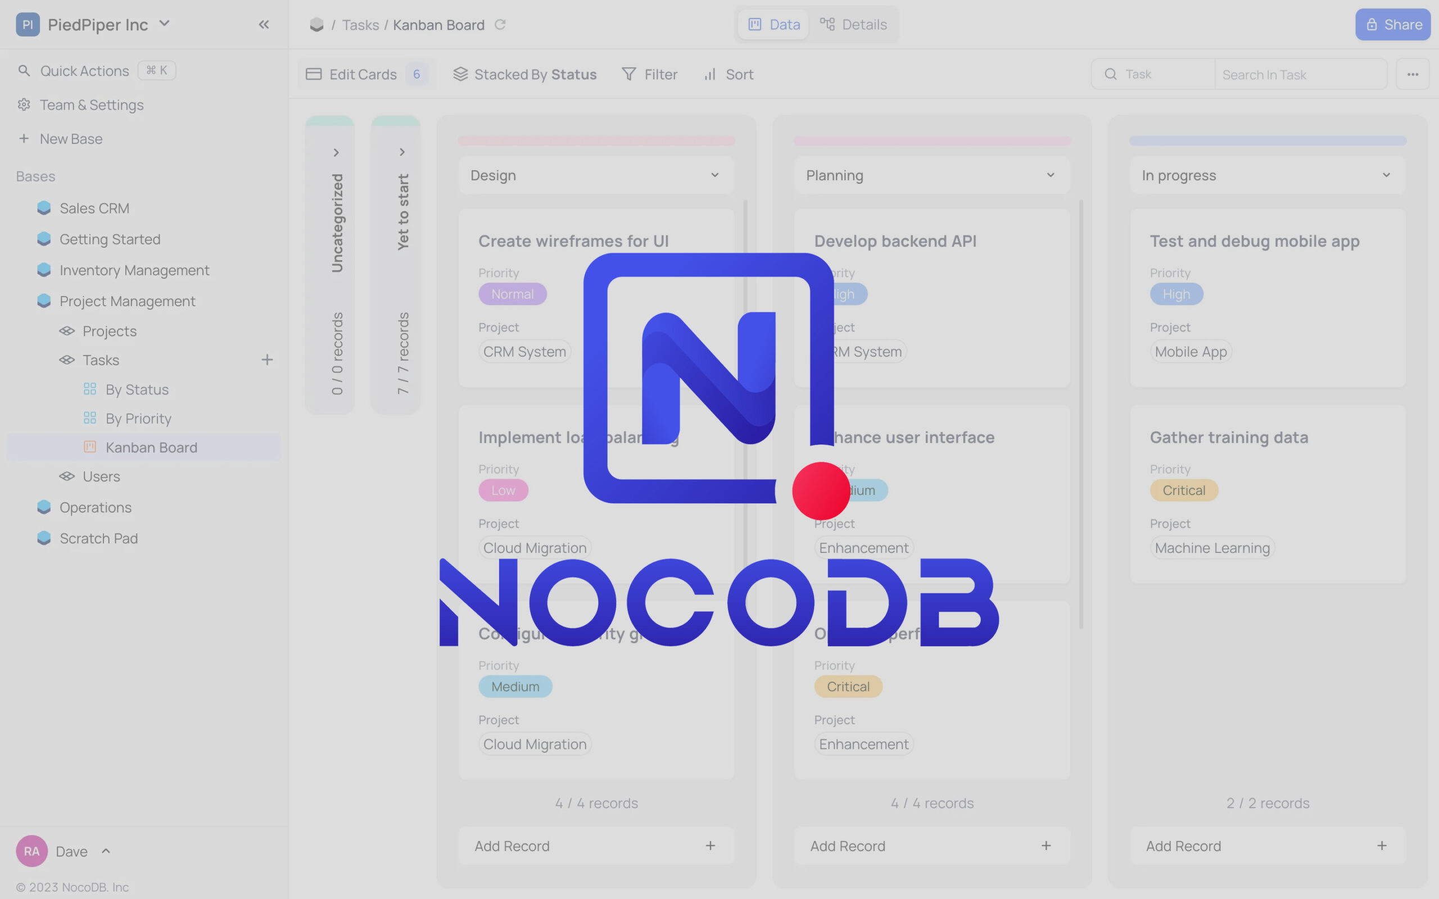Open the Users table
The height and width of the screenshot is (899, 1439).
[x=101, y=476]
